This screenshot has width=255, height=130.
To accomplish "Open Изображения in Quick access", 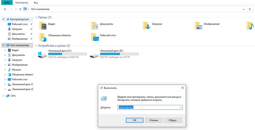I will [x=20, y=39].
